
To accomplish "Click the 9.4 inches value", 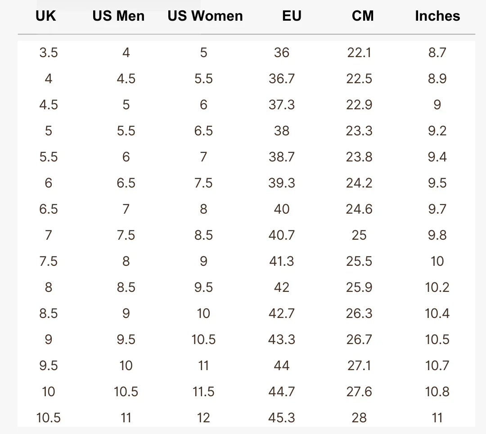I will point(437,157).
